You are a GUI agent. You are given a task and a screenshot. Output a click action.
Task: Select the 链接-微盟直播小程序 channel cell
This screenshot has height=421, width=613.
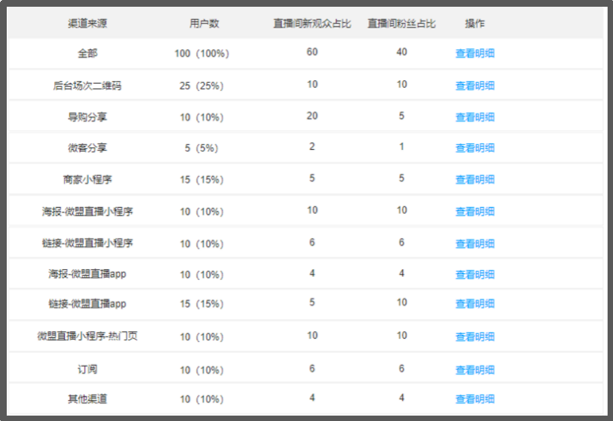[x=87, y=243]
